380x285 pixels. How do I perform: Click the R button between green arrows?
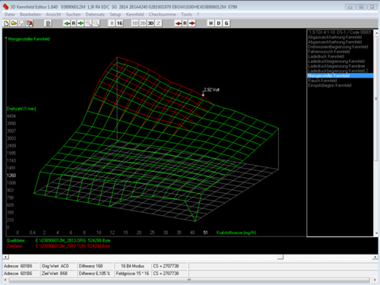coord(74,24)
